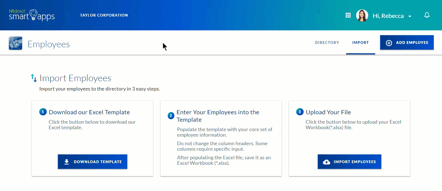Screen dimensions: 442x191
Task: Click the Import Employees heading arrows icon
Action: click(x=34, y=78)
